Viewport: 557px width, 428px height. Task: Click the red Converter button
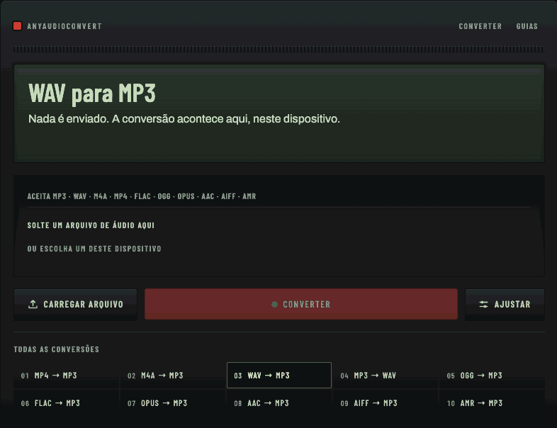tap(301, 304)
